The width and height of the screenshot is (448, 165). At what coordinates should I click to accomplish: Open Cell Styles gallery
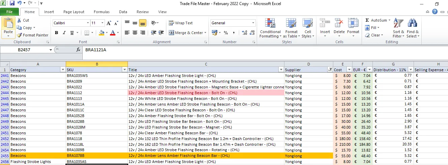(x=307, y=28)
